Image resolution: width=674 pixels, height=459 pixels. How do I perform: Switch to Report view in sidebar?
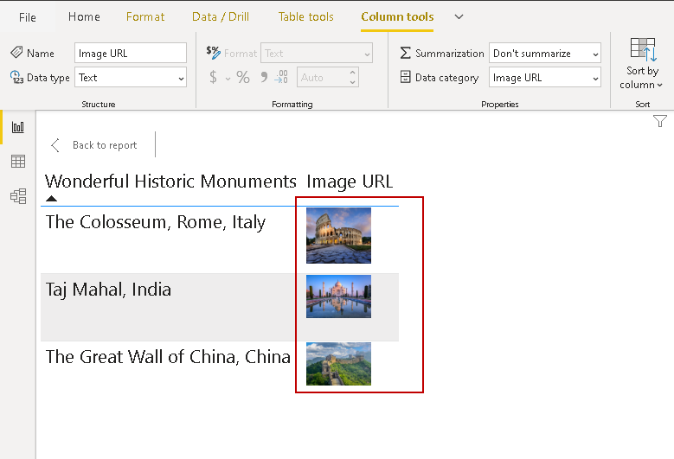point(17,128)
